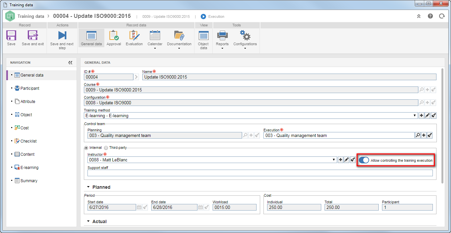
Task: Click Save and next step icon
Action: (62, 36)
